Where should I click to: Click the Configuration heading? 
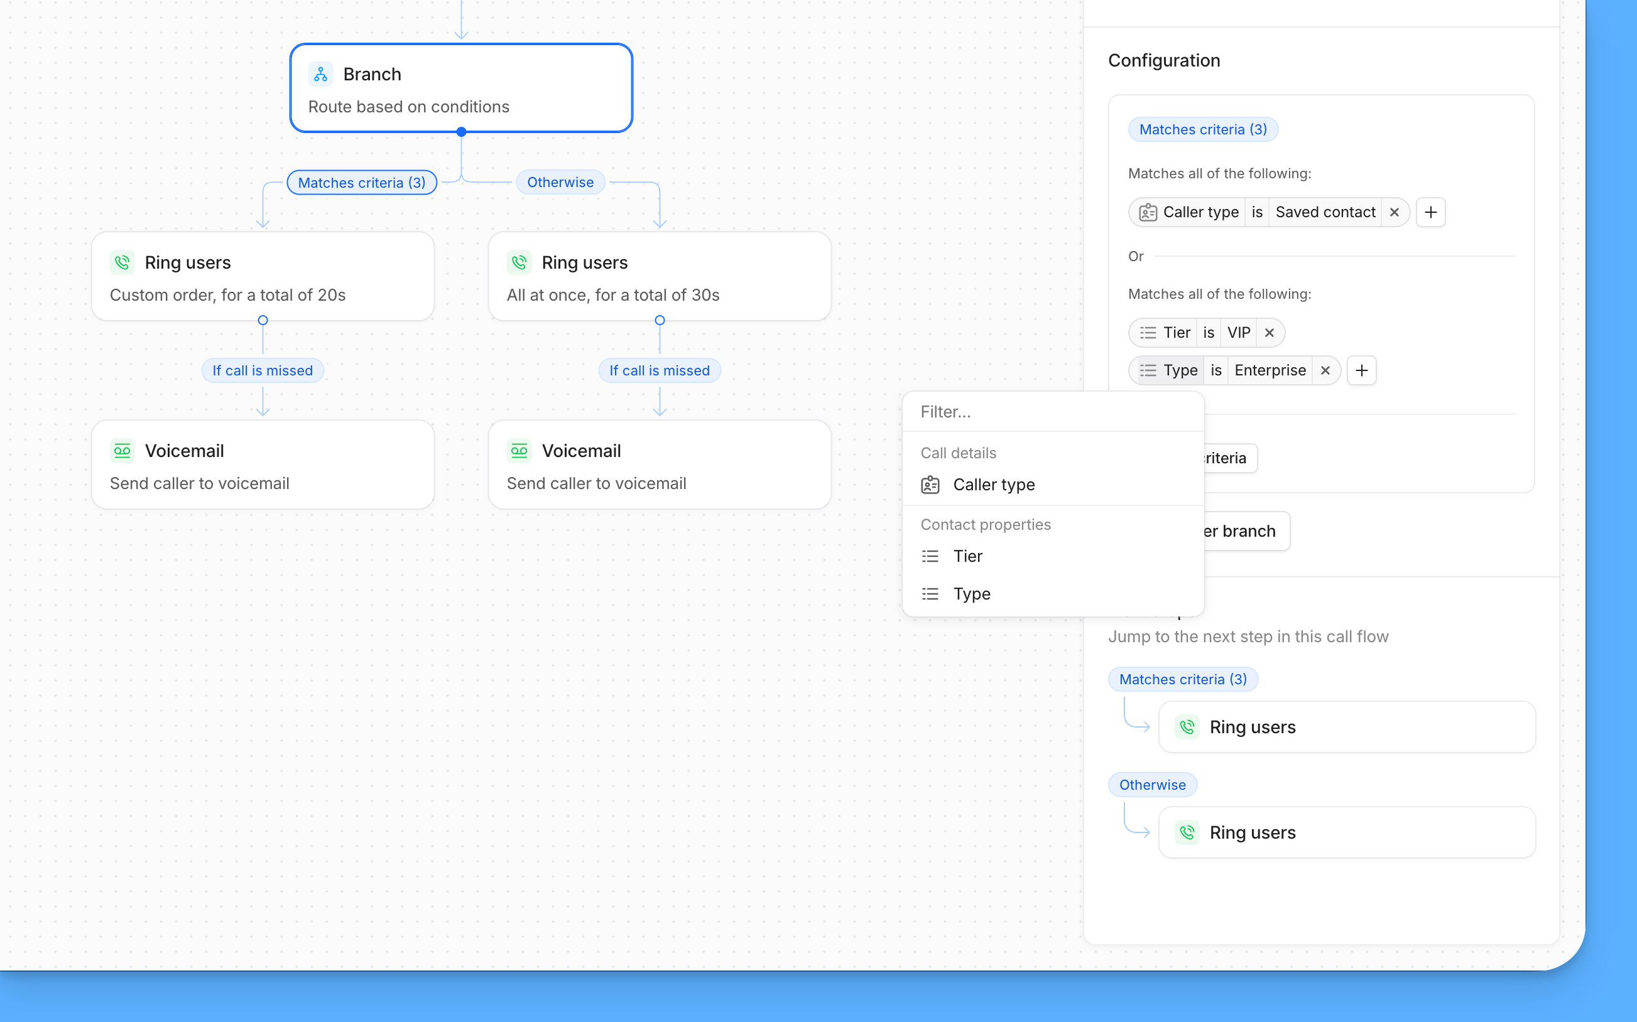[1164, 60]
